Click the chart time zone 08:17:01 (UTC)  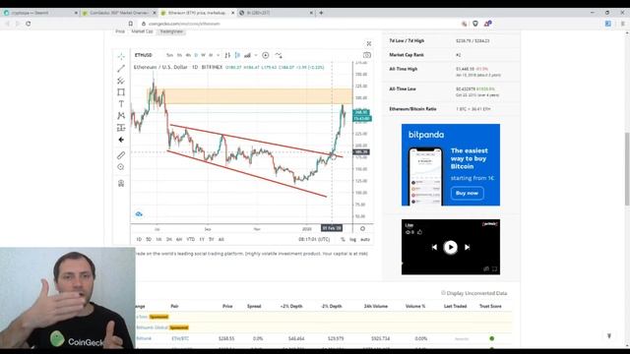314,239
